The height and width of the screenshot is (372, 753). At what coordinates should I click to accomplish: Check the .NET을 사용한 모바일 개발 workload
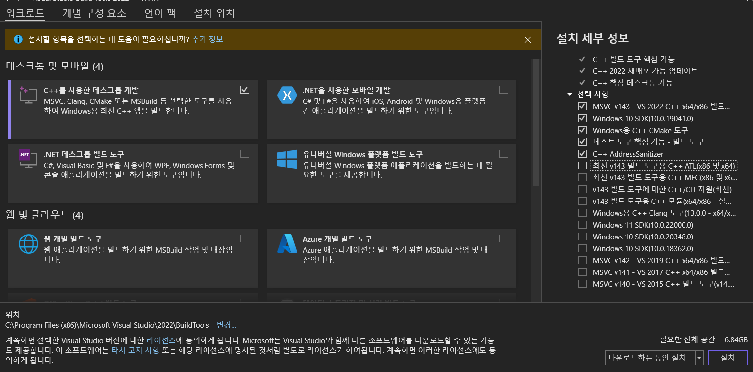coord(503,90)
